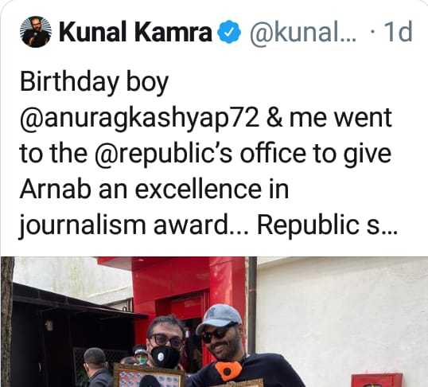428x387 pixels.
Task: Open the @kunal... handle
Action: tap(303, 33)
